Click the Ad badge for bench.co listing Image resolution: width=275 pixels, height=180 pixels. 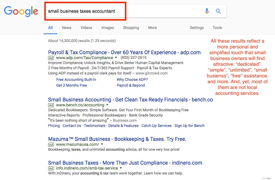pyautogui.click(x=51, y=105)
